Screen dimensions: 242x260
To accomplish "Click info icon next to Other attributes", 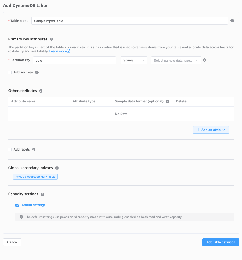I will (x=41, y=91).
